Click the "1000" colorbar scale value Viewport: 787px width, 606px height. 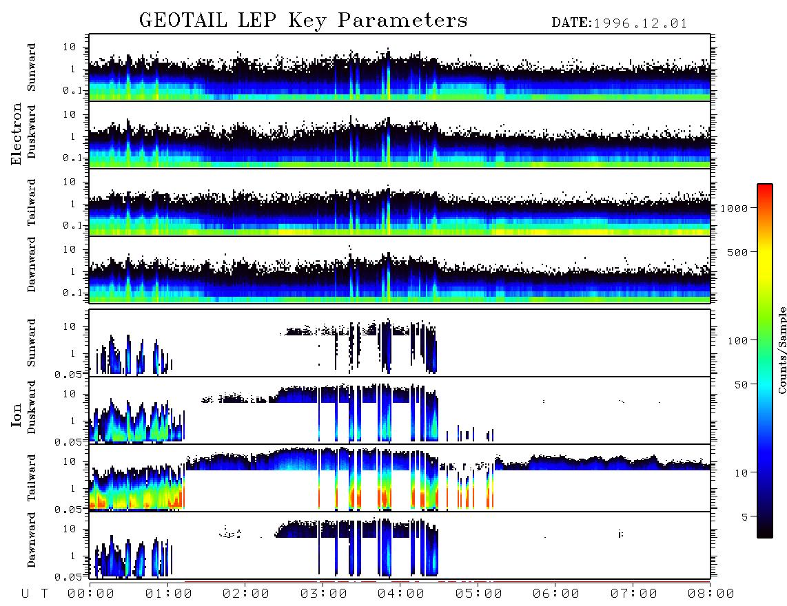pos(735,209)
